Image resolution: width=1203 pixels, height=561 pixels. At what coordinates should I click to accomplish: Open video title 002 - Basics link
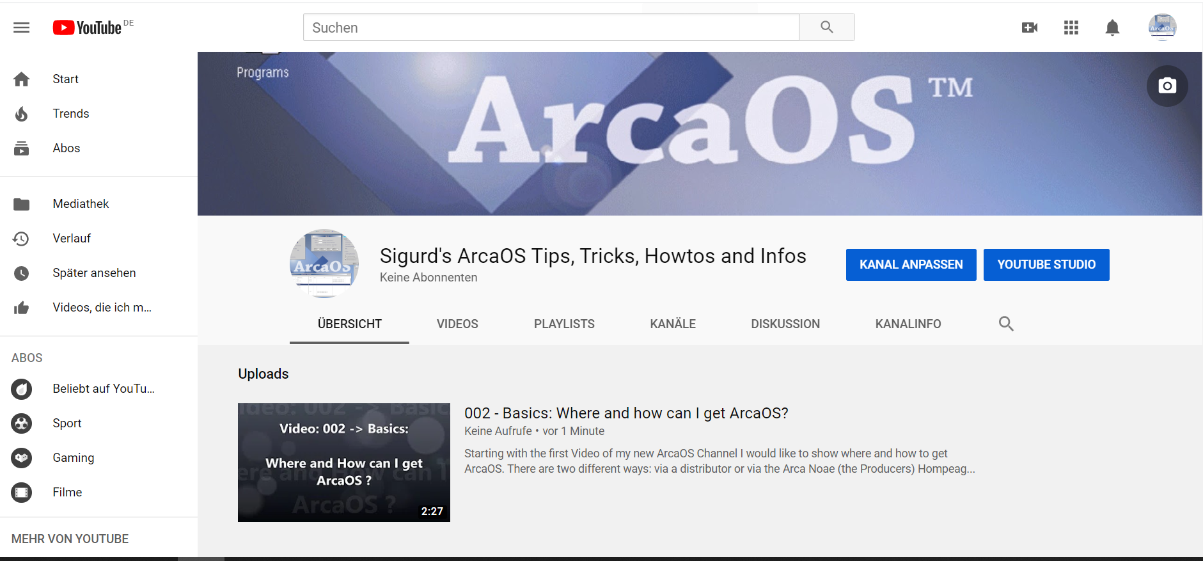click(626, 413)
